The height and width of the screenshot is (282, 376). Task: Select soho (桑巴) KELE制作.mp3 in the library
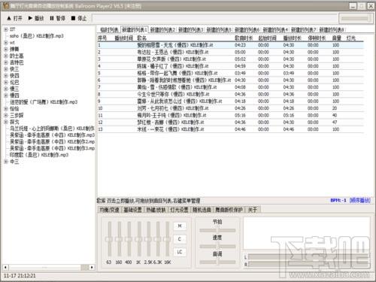[x=37, y=36]
